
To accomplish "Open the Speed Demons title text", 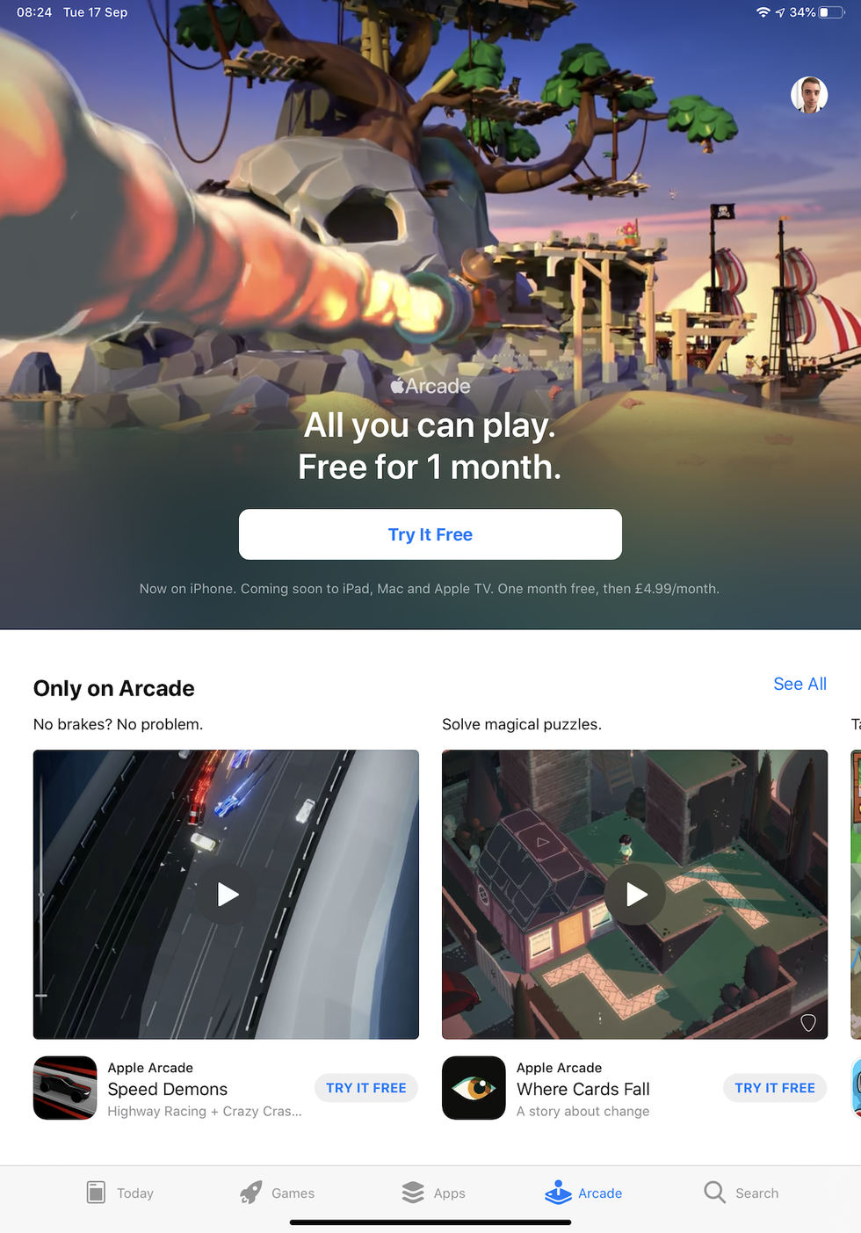I will [x=168, y=1089].
